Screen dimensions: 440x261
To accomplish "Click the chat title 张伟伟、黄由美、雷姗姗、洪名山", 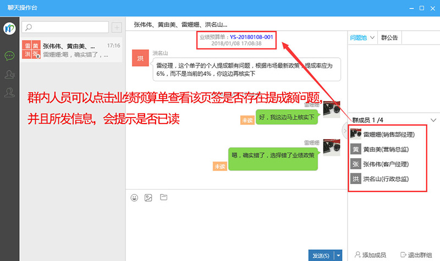I will click(x=180, y=25).
